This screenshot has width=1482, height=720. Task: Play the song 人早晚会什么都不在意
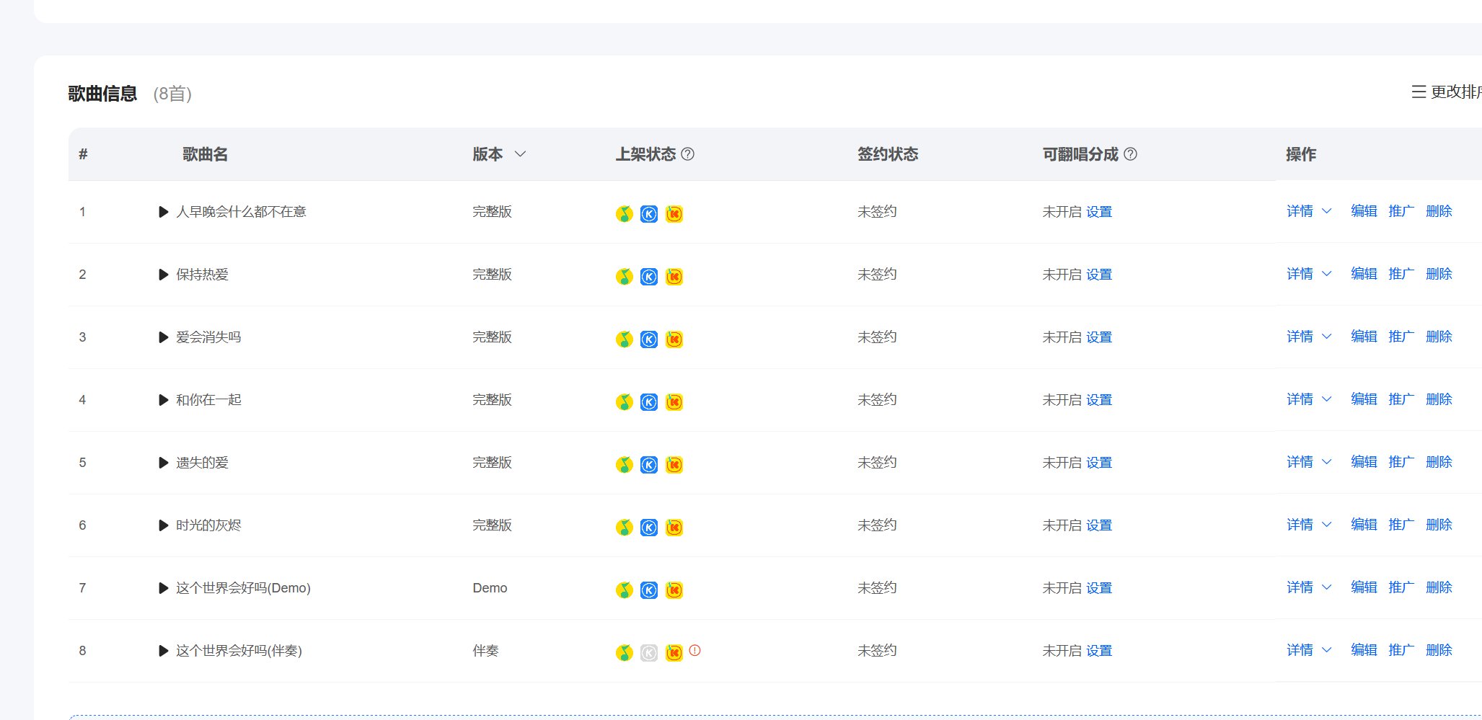(163, 212)
